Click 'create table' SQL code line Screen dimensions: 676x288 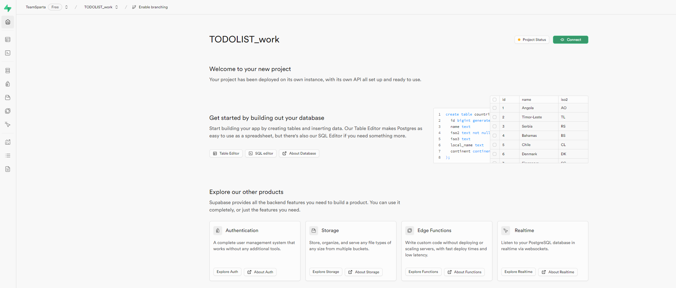click(467, 114)
